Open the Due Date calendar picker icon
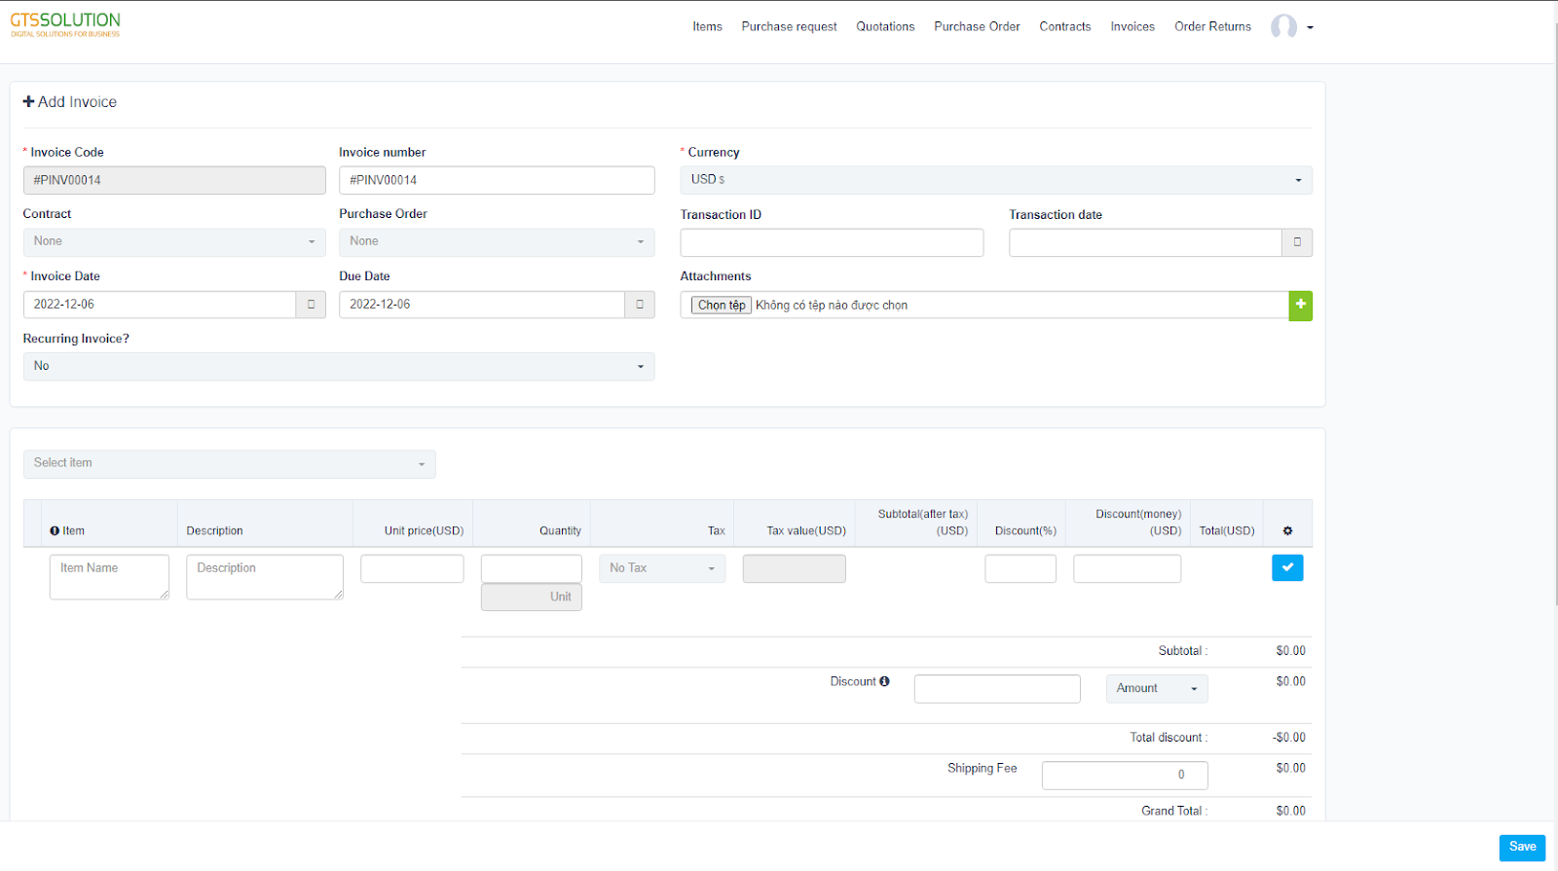 [640, 305]
